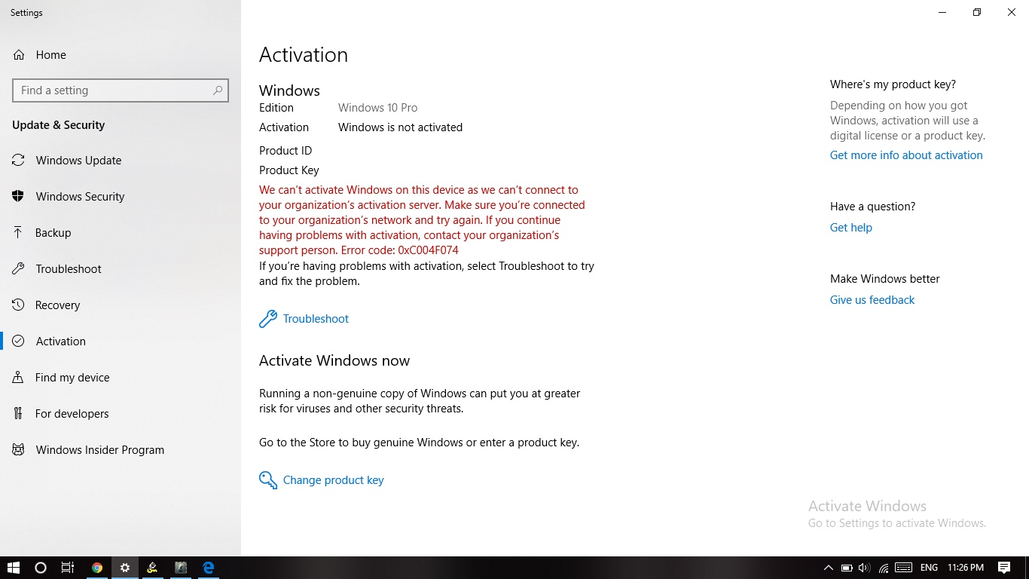The width and height of the screenshot is (1029, 579).
Task: Click the 'Product Key' label
Action: click(289, 170)
